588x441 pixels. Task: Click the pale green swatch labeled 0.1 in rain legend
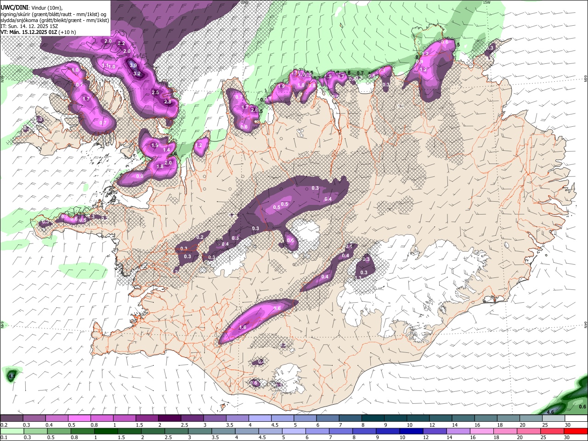pos(12,431)
